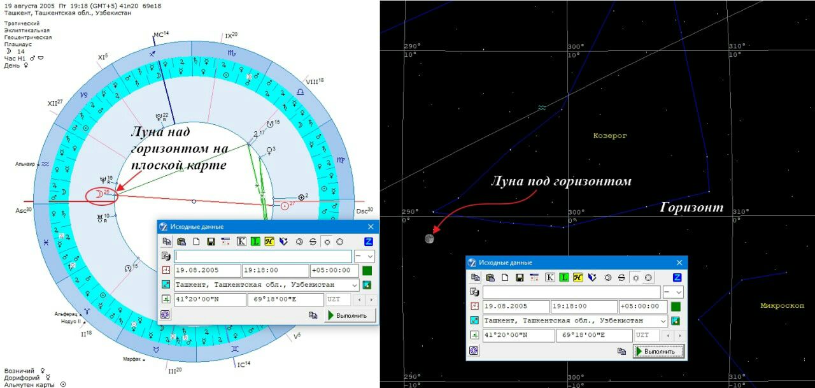Click the green color square in chart-side dialog

pos(367,271)
